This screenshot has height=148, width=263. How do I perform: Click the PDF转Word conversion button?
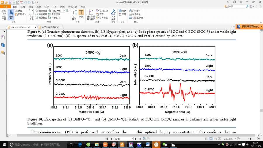(249, 27)
